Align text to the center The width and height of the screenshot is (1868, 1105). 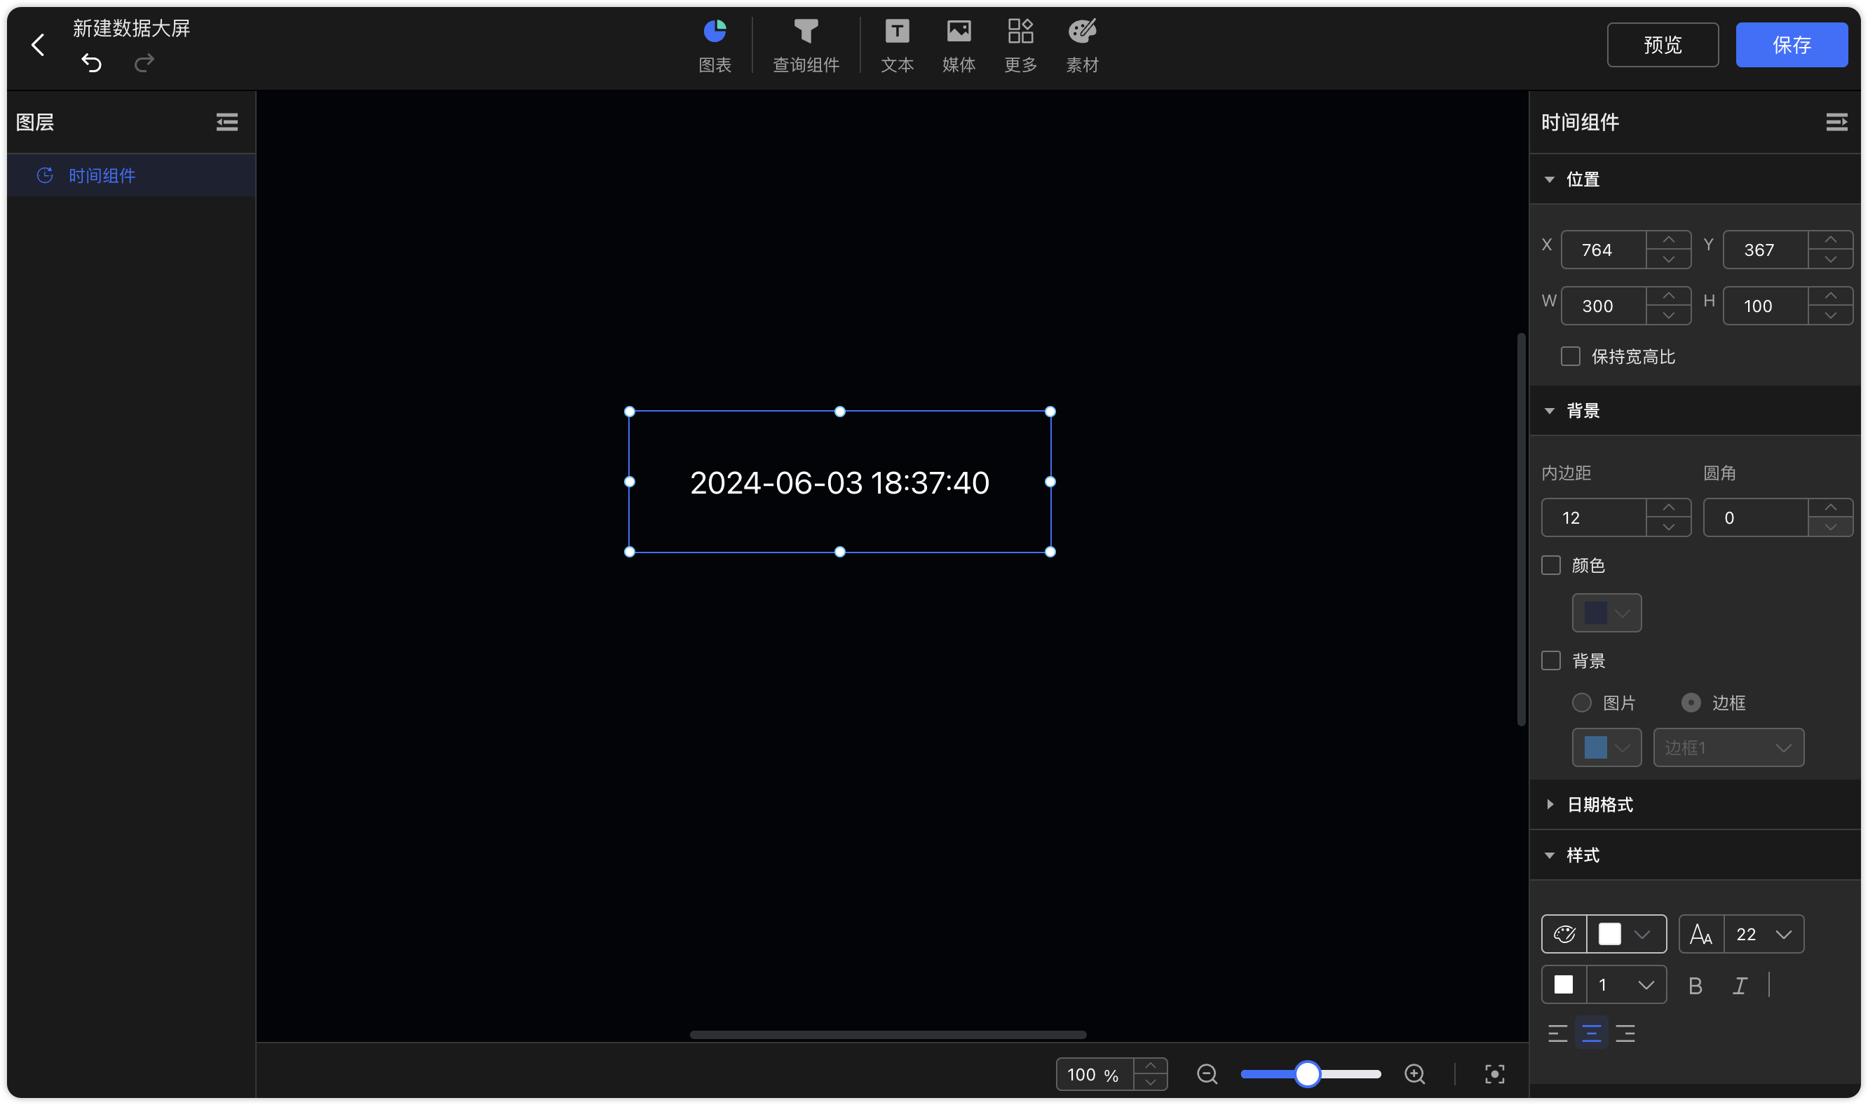coord(1591,1033)
